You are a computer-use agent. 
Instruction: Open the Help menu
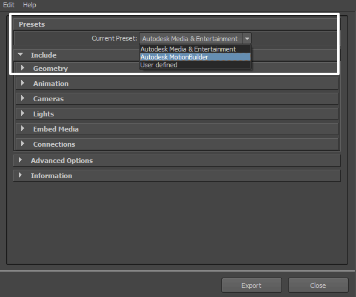30,5
